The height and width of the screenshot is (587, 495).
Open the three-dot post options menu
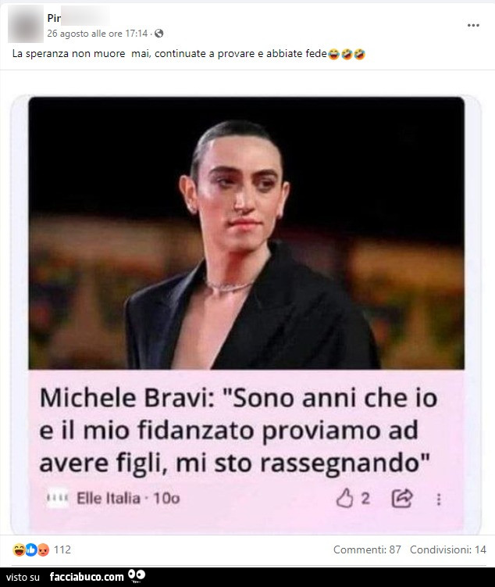(x=473, y=26)
